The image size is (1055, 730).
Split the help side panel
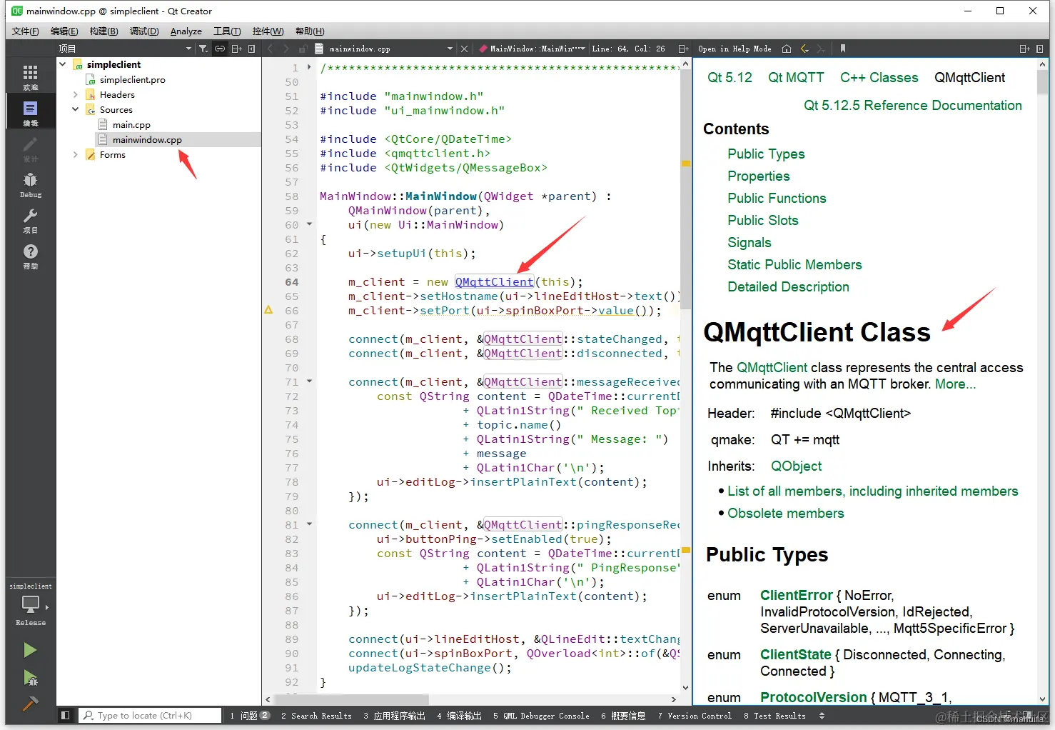coord(1024,49)
